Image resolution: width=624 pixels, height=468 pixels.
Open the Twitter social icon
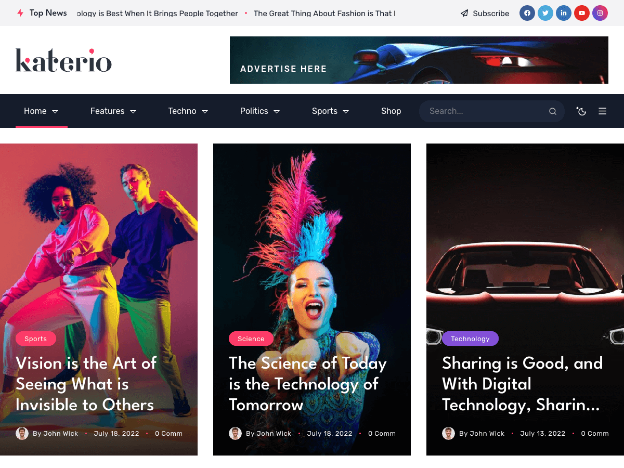pyautogui.click(x=545, y=13)
